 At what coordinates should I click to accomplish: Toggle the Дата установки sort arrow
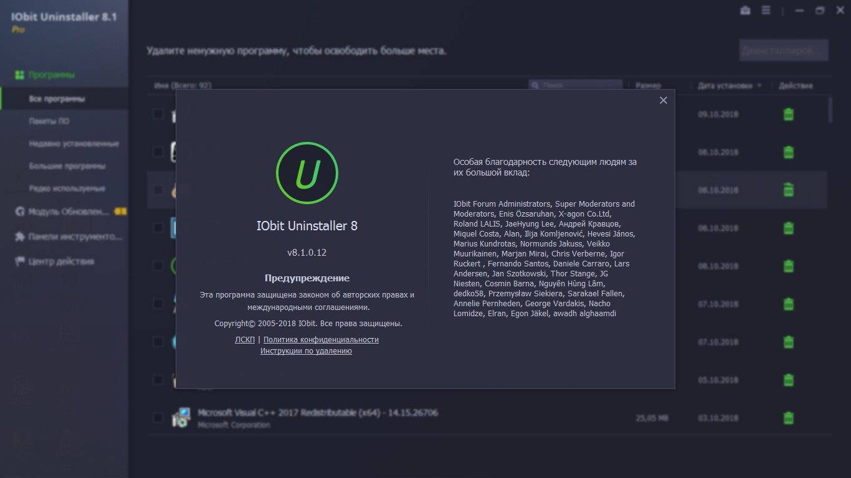(x=759, y=86)
